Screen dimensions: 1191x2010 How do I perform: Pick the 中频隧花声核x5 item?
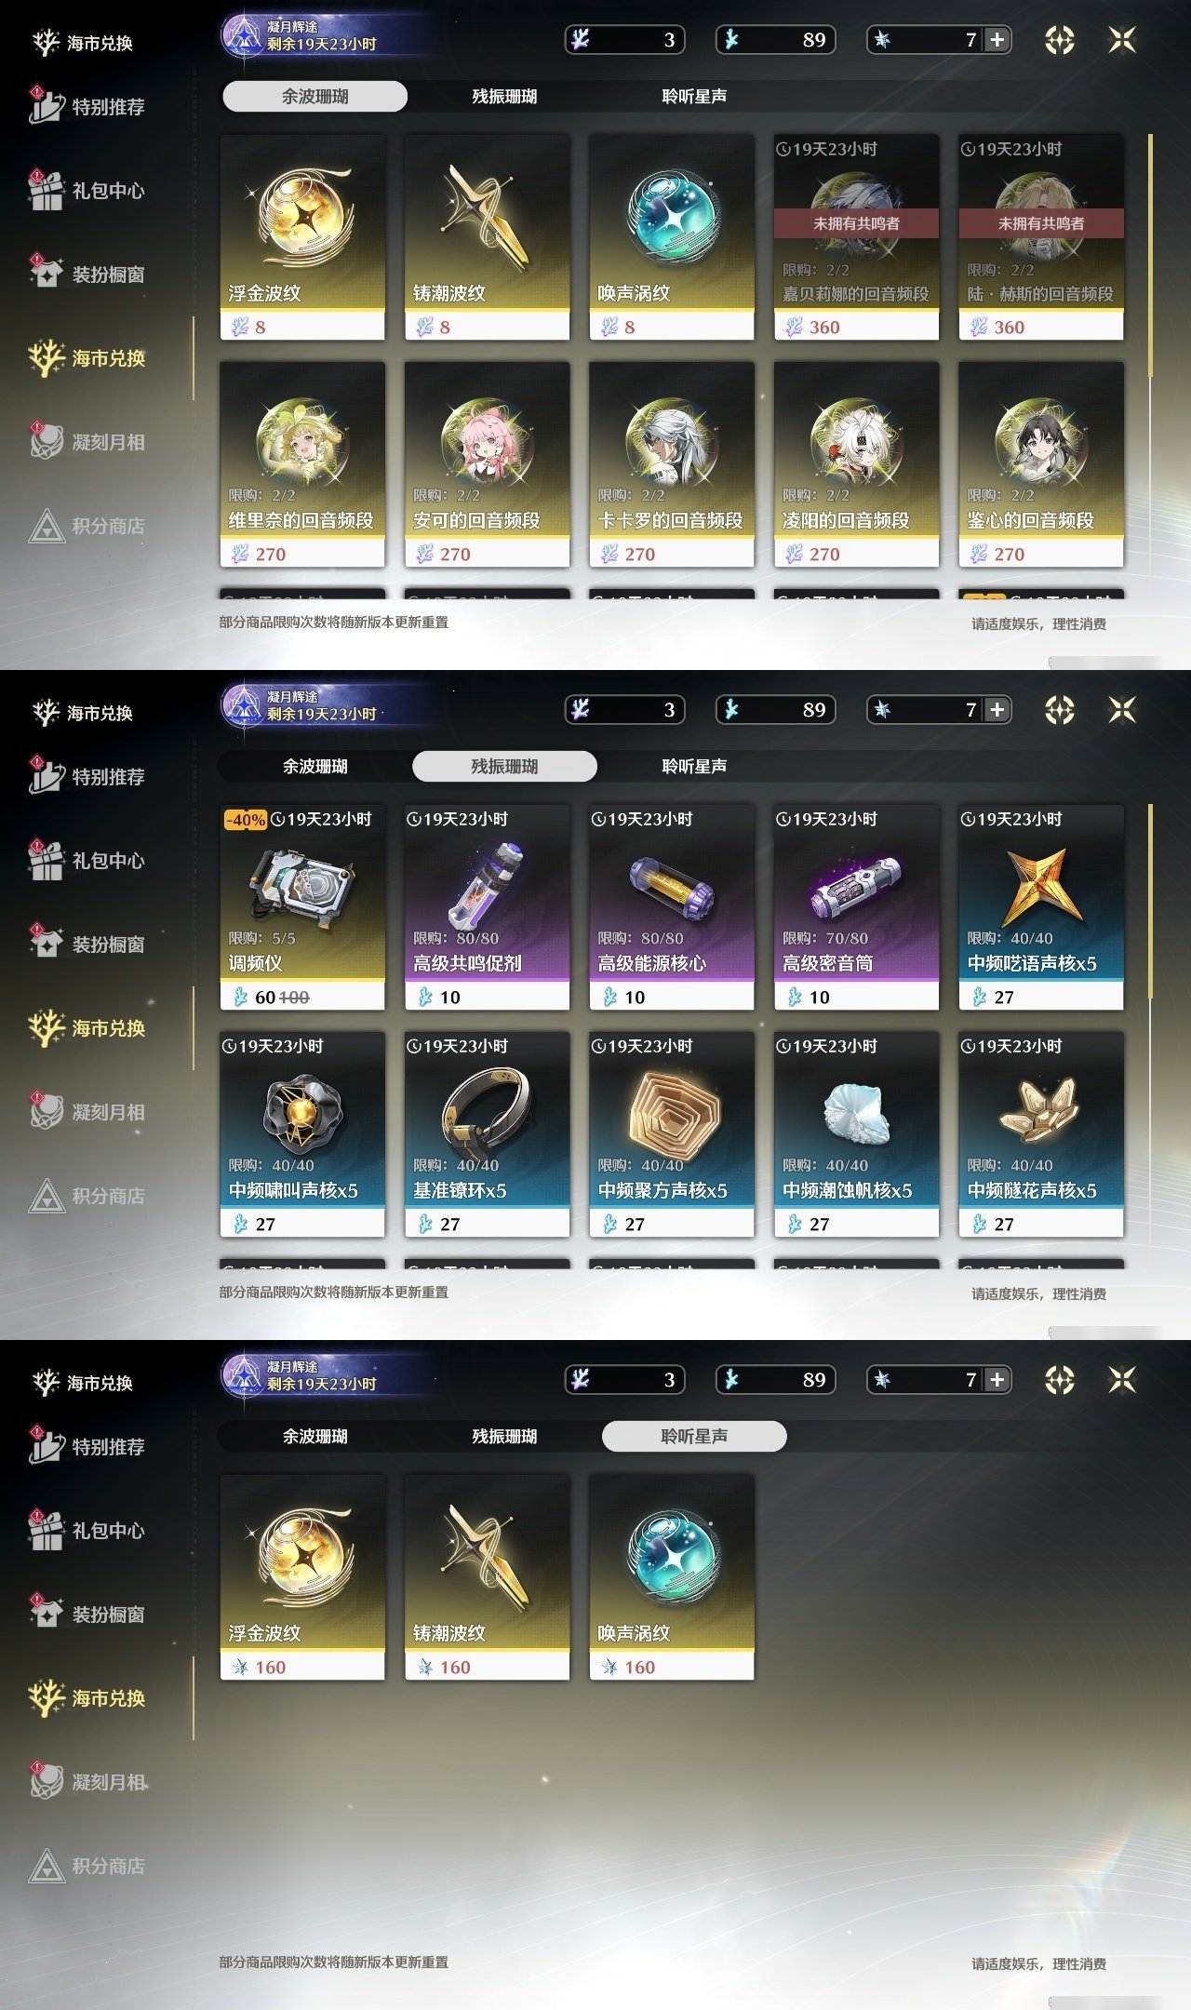click(1041, 1134)
